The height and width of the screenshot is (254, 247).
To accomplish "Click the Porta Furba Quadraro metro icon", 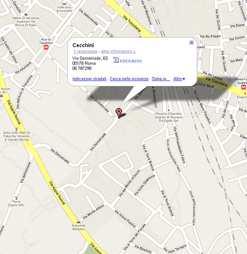I will coord(244,87).
